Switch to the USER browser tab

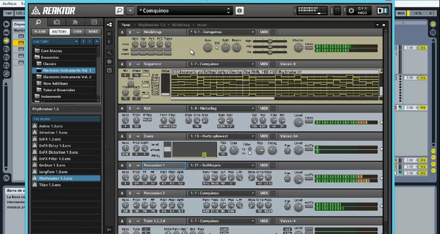78,31
